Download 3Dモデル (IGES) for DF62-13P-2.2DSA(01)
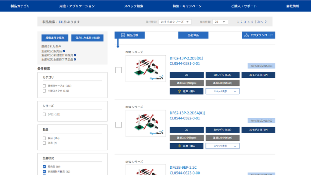The image size is (311, 175). [222, 130]
